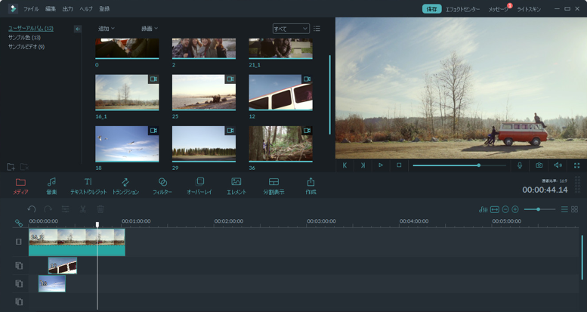Zoom timeline to fit icon
587x312 pixels.
point(495,209)
